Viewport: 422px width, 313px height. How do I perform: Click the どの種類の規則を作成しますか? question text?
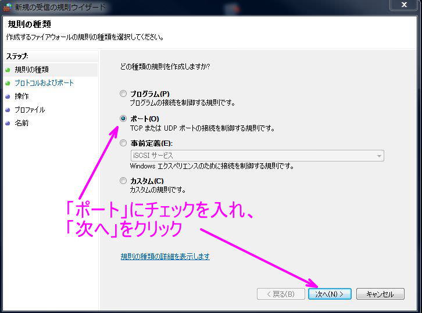(x=164, y=66)
